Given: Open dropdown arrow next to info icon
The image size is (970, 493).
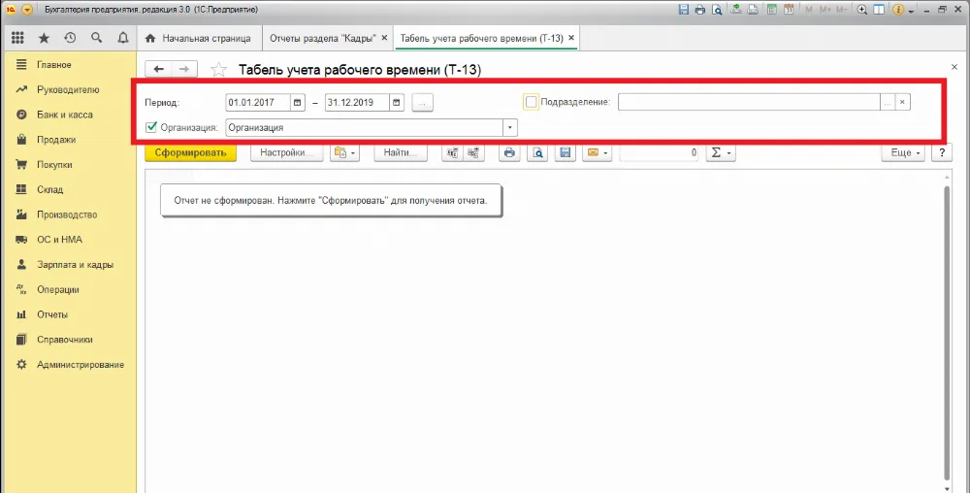Looking at the screenshot, I should 911,11.
